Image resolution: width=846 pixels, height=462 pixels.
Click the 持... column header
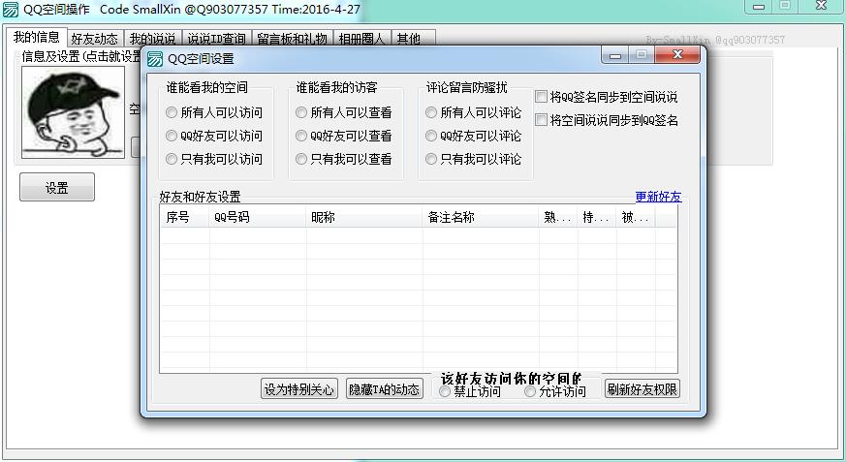597,217
